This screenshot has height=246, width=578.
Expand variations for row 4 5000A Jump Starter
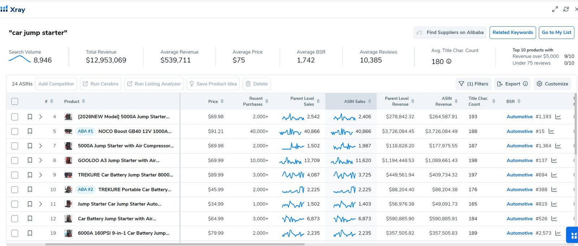[40, 117]
